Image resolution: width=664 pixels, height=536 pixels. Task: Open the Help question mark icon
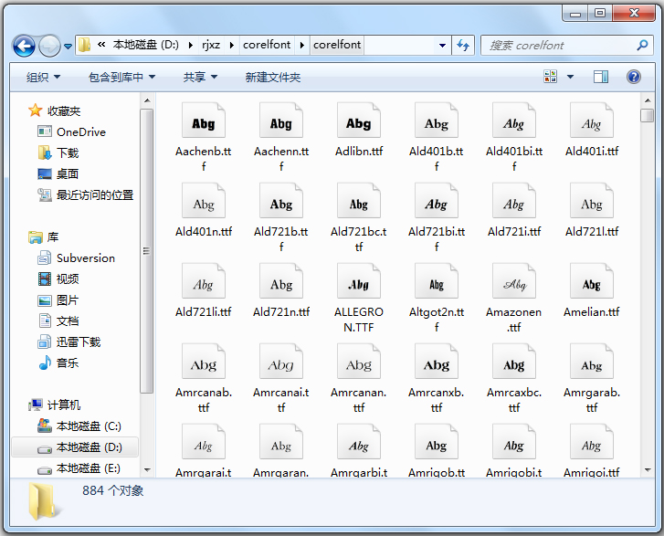click(x=634, y=78)
